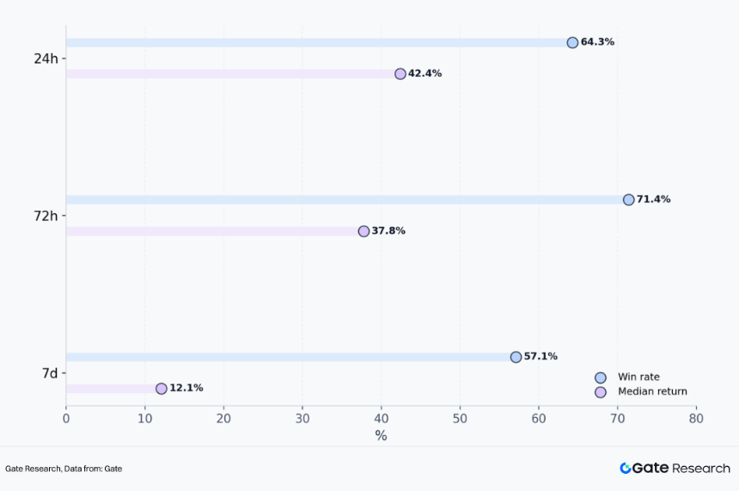Image resolution: width=739 pixels, height=491 pixels.
Task: Click the Win rate legend dot
Action: coord(601,377)
